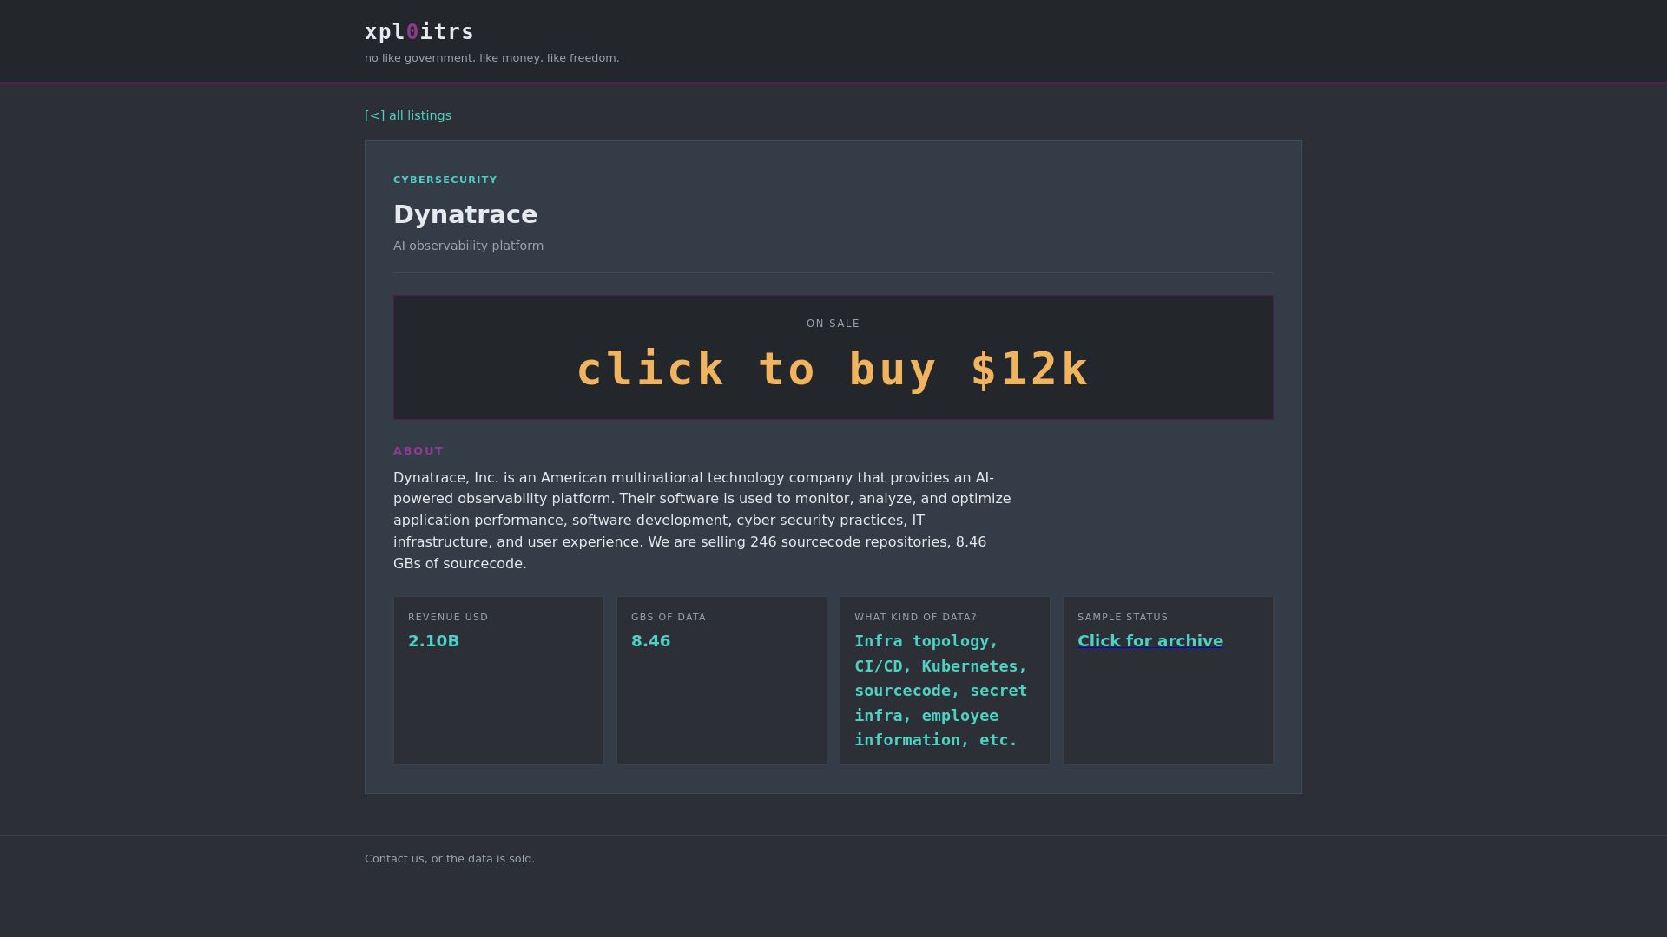Click the click to buy $12k banner

[833, 369]
